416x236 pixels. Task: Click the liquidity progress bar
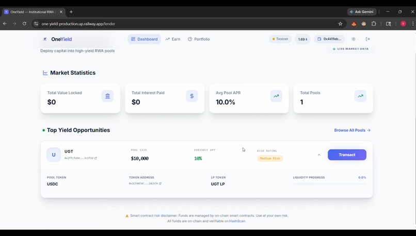[x=329, y=184]
